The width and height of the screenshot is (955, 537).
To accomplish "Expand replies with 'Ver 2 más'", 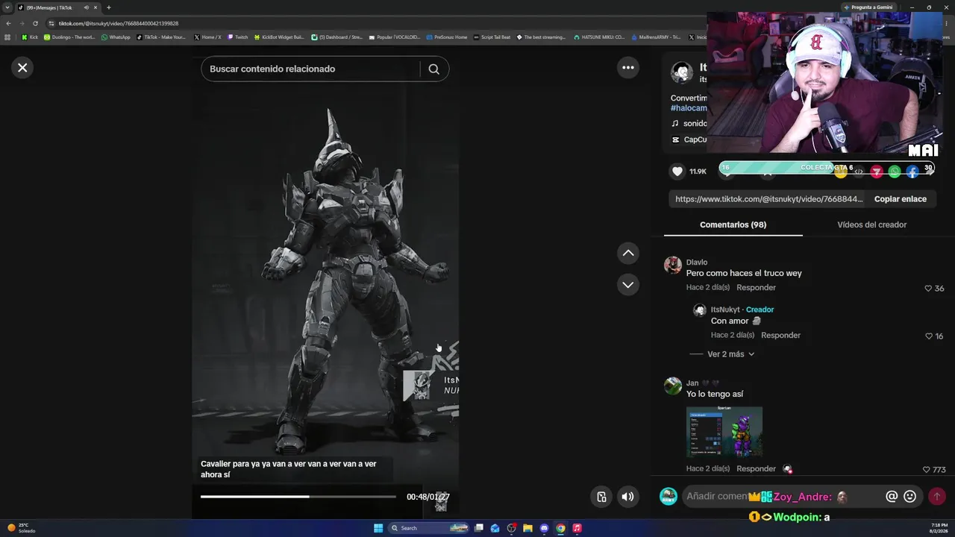I will click(x=730, y=354).
